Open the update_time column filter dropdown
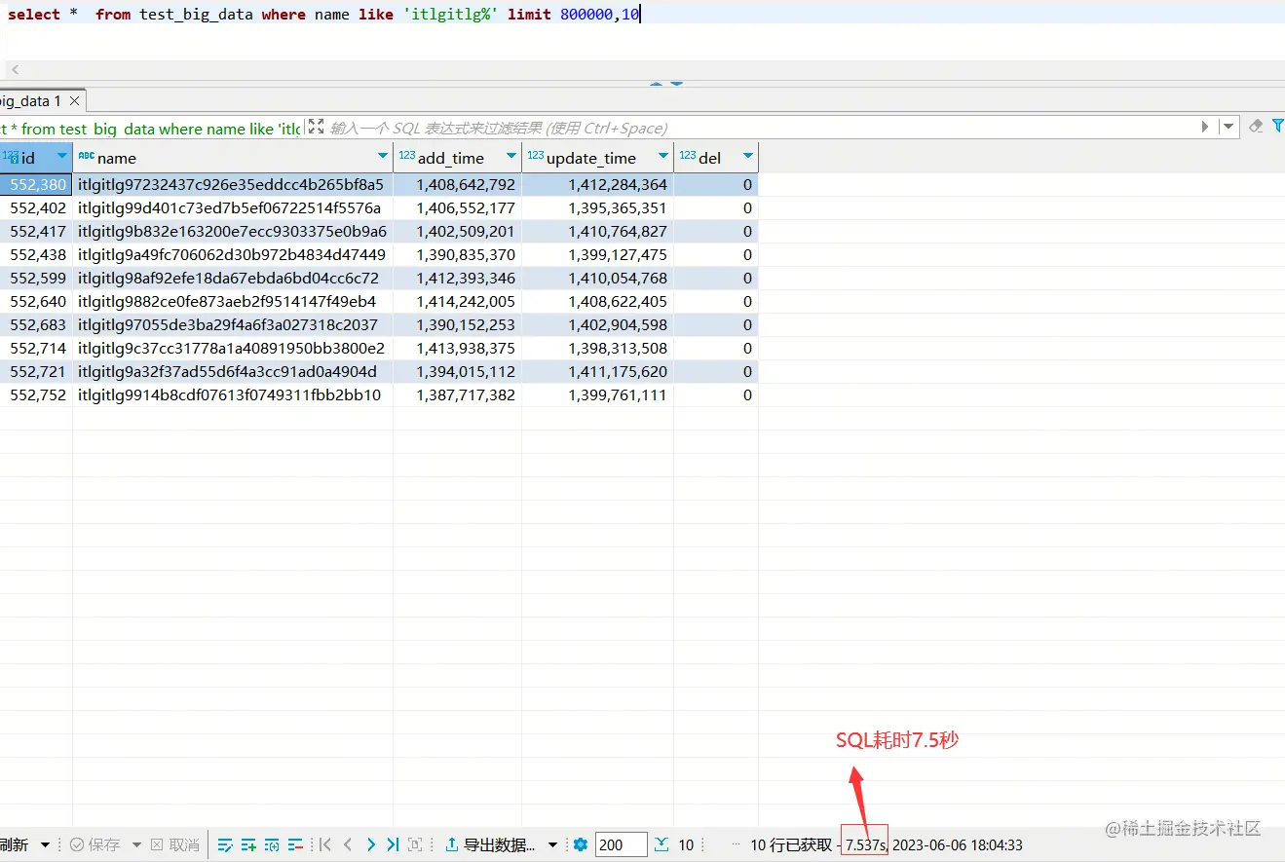Screen dimensions: 1285x862 pyautogui.click(x=662, y=157)
